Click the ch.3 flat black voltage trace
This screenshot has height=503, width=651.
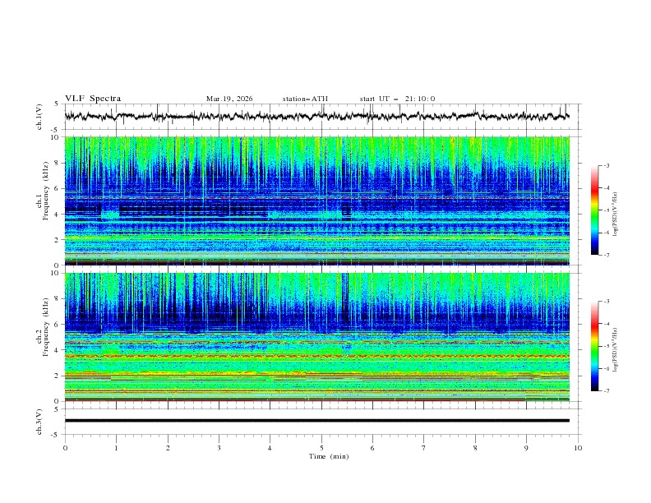tap(316, 421)
